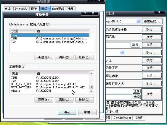Viewport: 167px width, 125px height.
Task: Click 执行 next to 程序组 row
Action: (152, 68)
